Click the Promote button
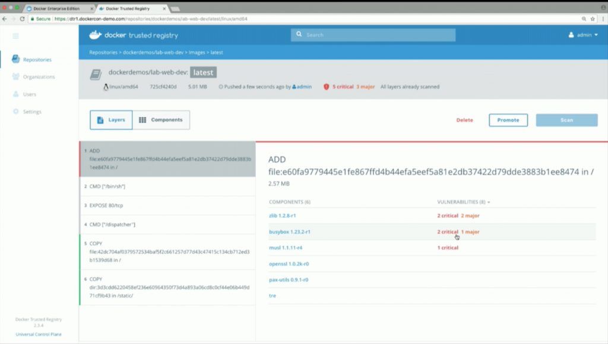The width and height of the screenshot is (608, 344). pos(508,120)
